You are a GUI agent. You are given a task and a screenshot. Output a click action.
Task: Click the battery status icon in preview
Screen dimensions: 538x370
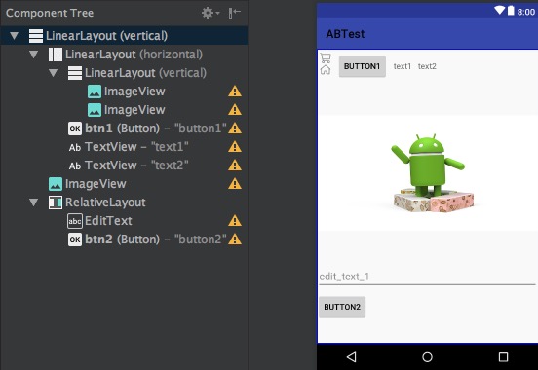pos(511,11)
